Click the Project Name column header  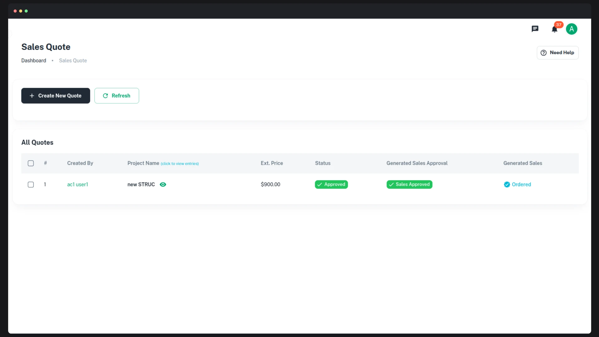(x=143, y=163)
